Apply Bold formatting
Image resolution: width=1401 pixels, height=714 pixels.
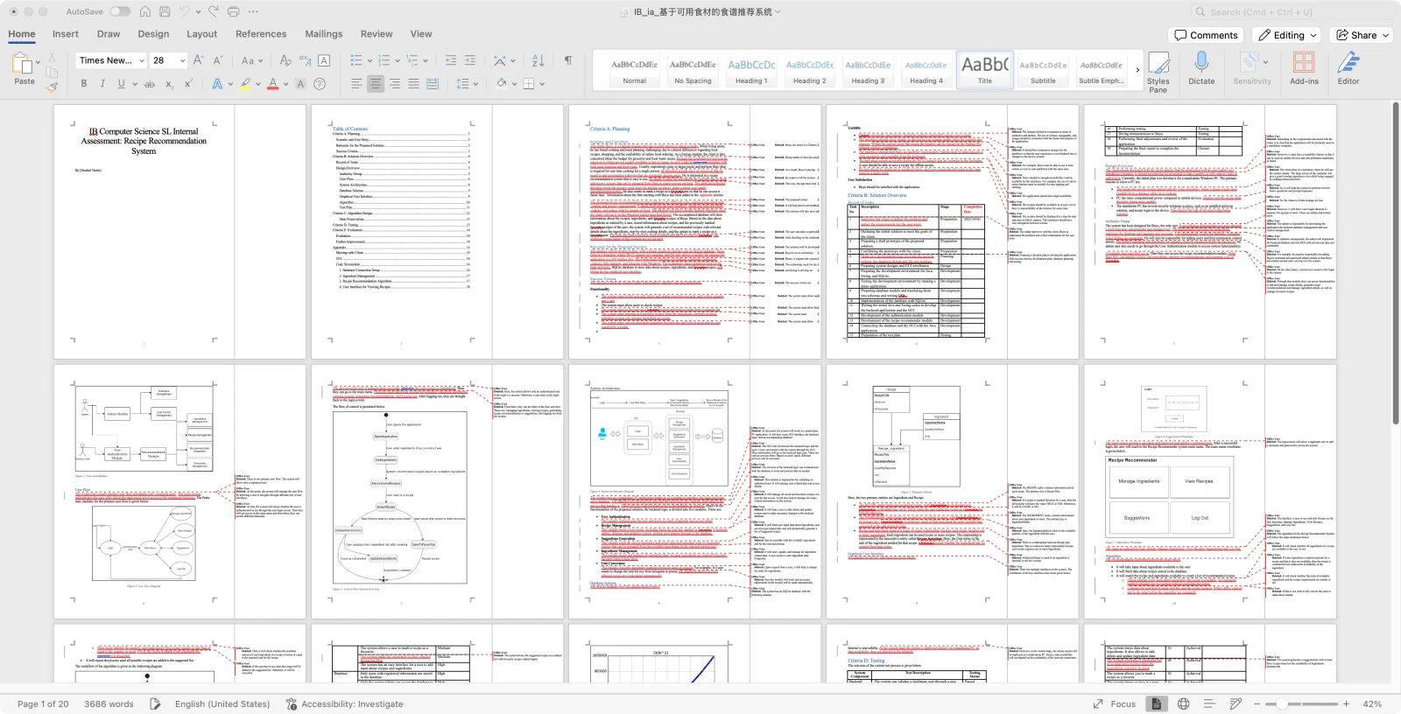tap(84, 84)
